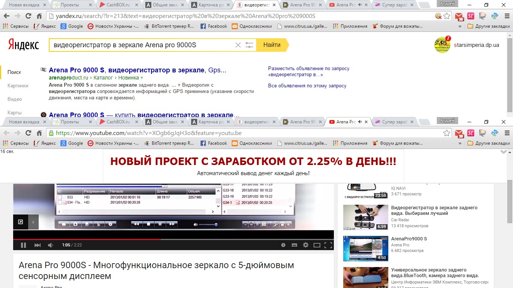Switch to CashBOX.ru tab in Yandex window
The image size is (513, 288).
[x=118, y=5]
